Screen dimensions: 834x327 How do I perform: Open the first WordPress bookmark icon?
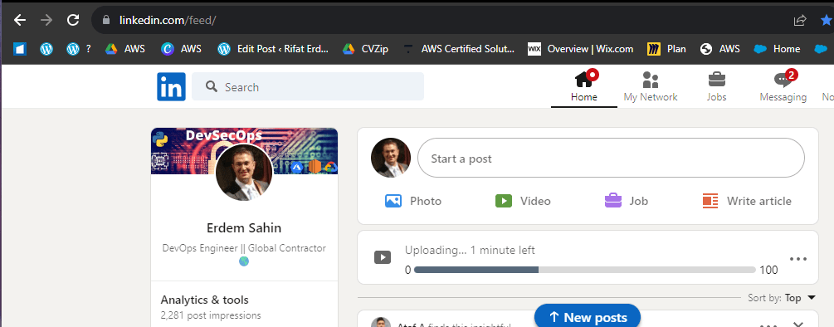point(46,49)
